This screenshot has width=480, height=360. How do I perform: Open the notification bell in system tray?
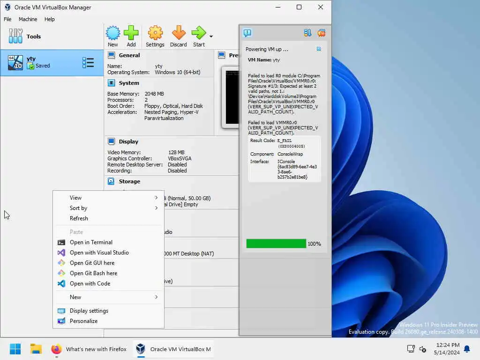coord(467,349)
